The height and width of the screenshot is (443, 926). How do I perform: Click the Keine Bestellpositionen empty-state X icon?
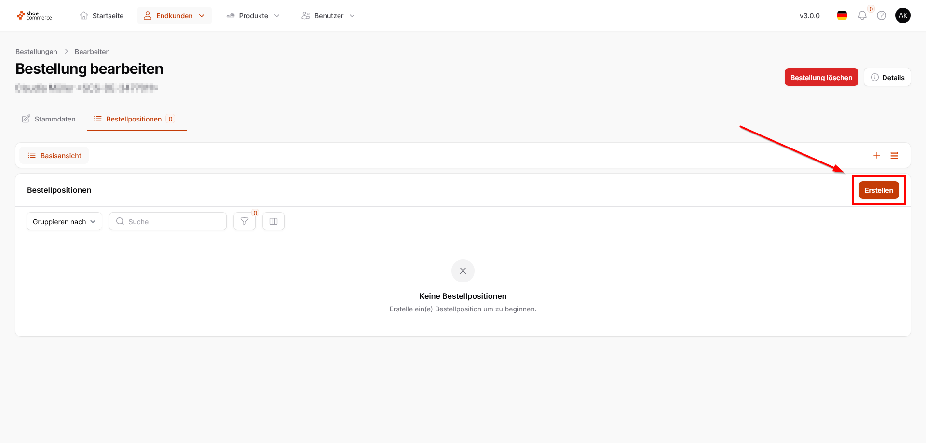(463, 271)
